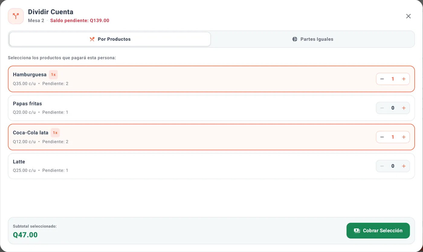The width and height of the screenshot is (423, 252).
Task: Click the Latte quantity value 0
Action: coord(393,166)
